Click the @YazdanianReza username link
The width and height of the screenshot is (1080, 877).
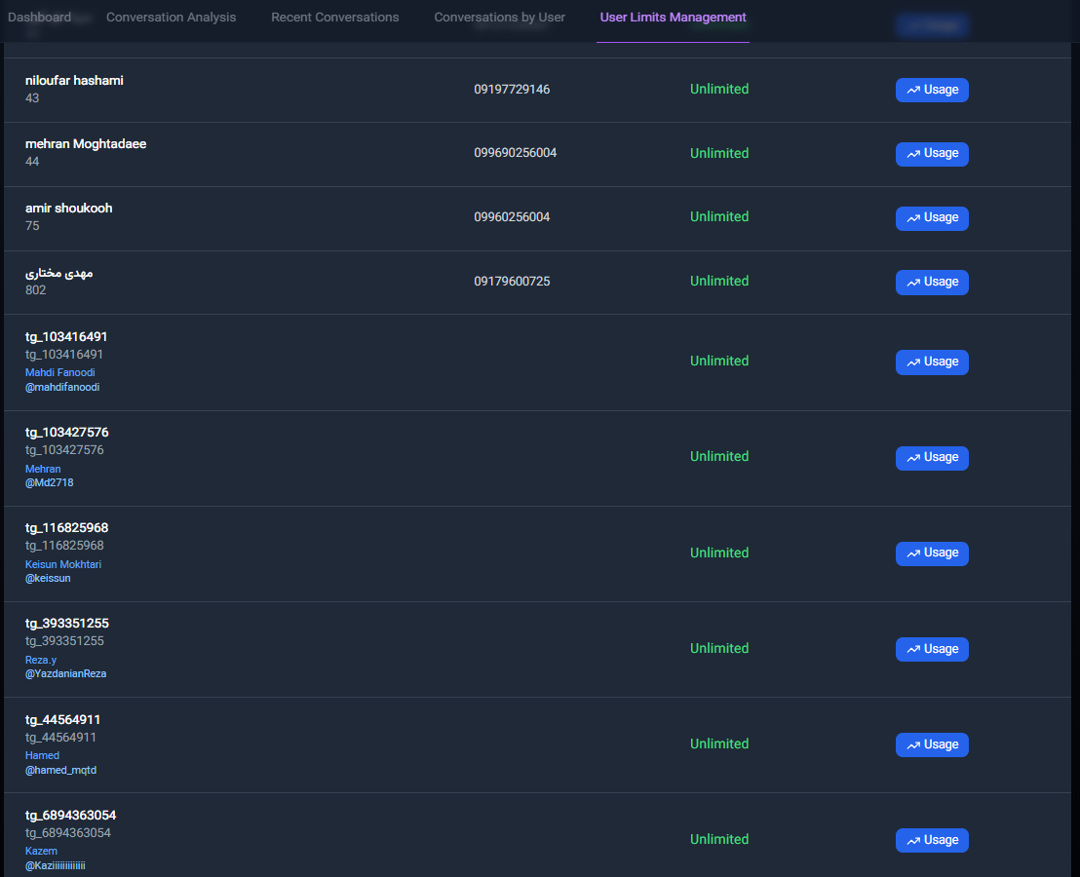[x=65, y=673]
